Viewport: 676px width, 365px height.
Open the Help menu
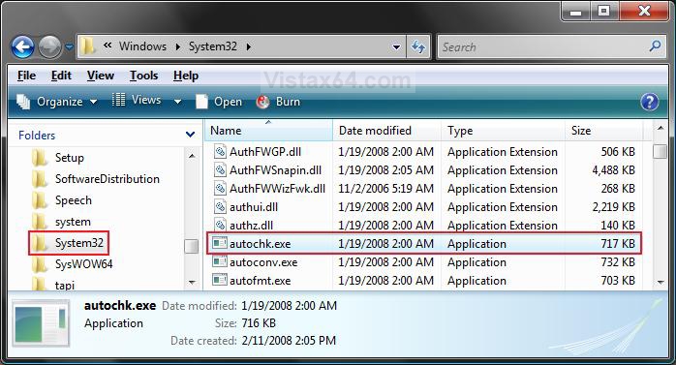(x=186, y=76)
